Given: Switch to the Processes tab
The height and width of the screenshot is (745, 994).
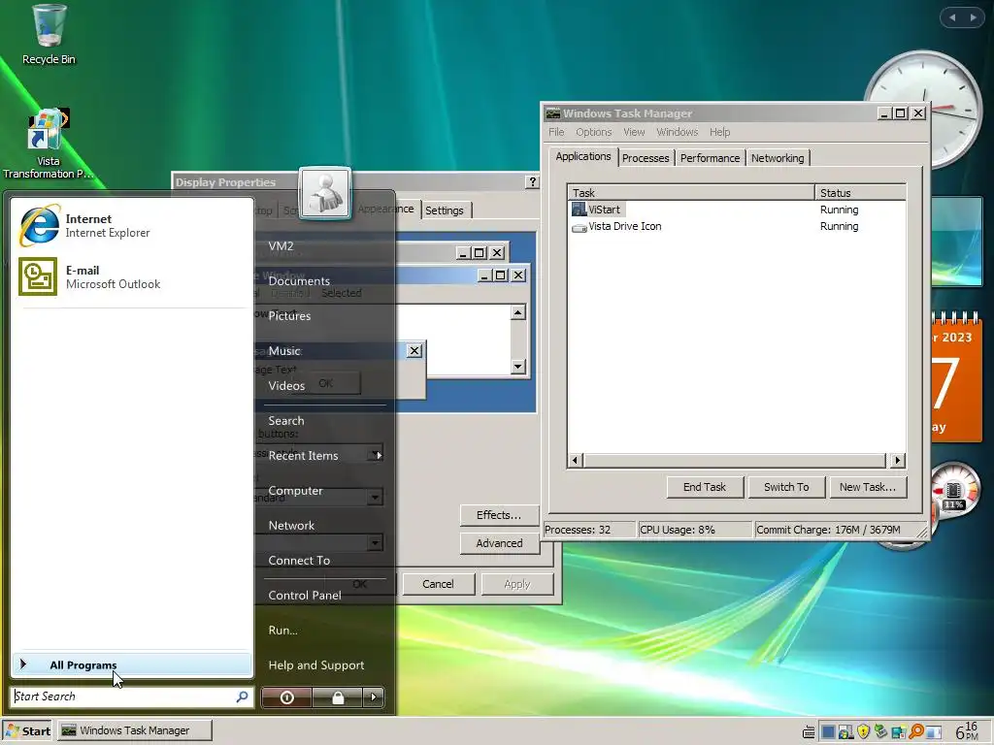Looking at the screenshot, I should (x=646, y=158).
